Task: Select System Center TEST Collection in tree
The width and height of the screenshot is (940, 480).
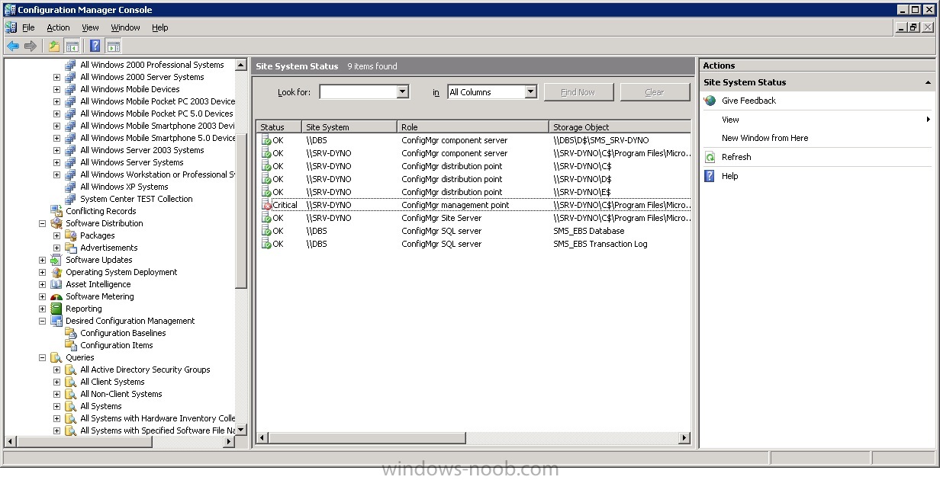Action: pyautogui.click(x=136, y=199)
